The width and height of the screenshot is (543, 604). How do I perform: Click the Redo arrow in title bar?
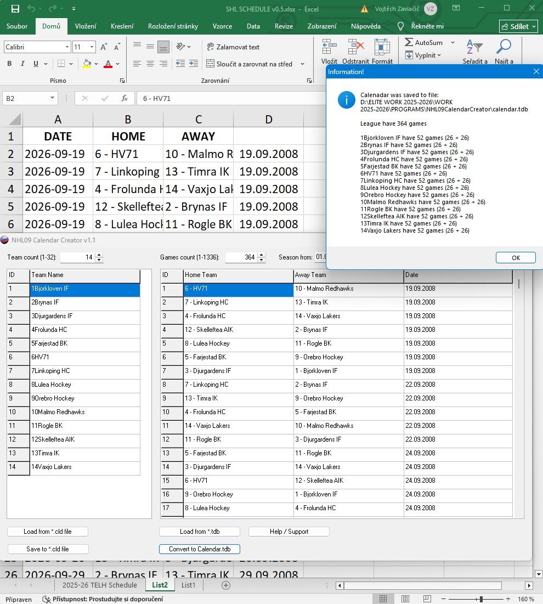tap(52, 8)
